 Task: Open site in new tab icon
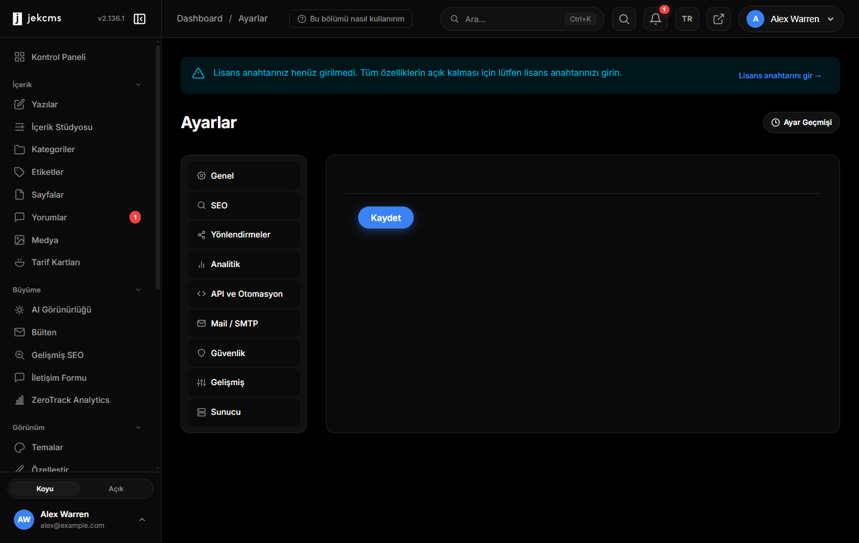719,19
